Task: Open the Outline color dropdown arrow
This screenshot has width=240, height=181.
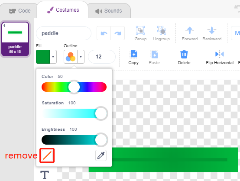Action: 81,57
